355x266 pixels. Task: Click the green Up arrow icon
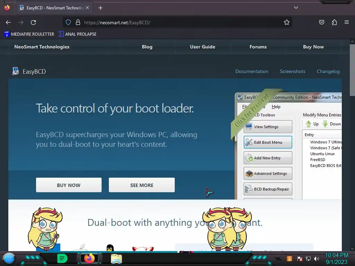click(308, 124)
